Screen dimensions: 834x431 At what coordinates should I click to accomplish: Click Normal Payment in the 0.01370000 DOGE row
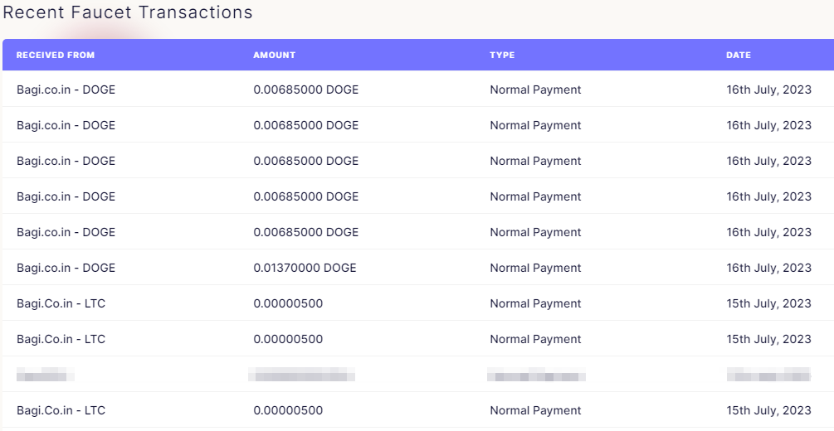coord(535,268)
